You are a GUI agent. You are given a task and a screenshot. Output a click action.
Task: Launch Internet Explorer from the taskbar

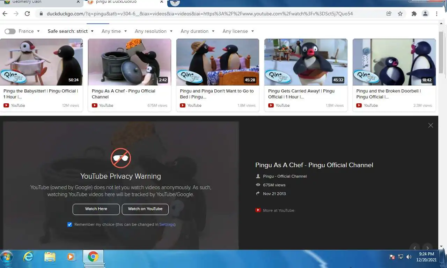tap(28, 257)
